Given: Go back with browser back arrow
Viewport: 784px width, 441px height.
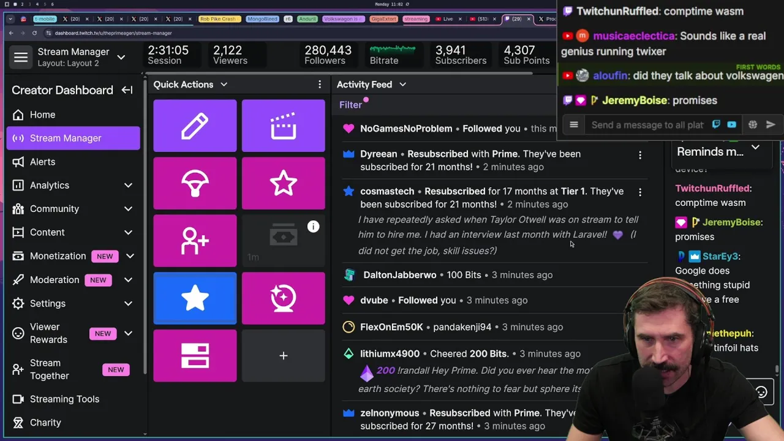Looking at the screenshot, I should click(x=10, y=33).
